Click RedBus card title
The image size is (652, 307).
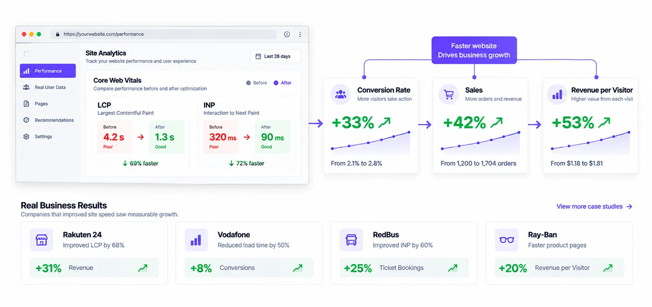click(x=386, y=235)
